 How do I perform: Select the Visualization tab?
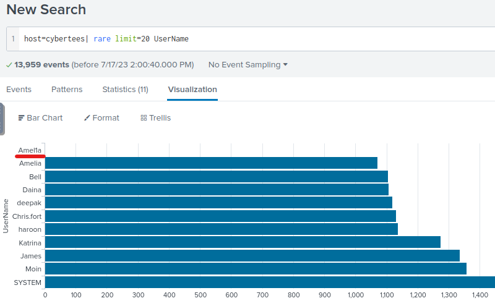192,90
